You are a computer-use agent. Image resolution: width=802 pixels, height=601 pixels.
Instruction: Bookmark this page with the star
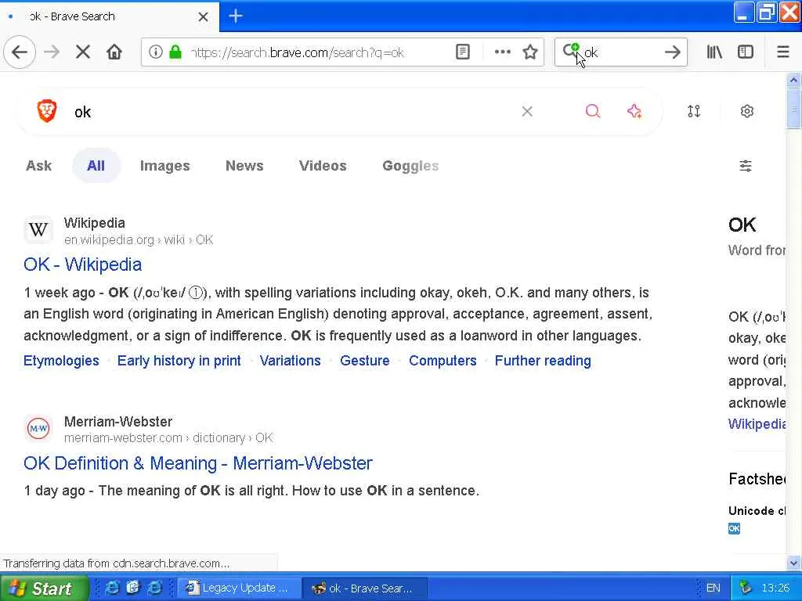pos(530,52)
